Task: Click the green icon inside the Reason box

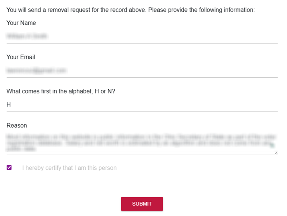Action: pos(273,145)
